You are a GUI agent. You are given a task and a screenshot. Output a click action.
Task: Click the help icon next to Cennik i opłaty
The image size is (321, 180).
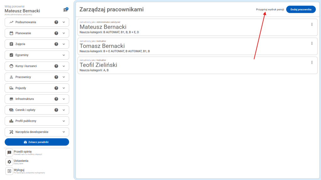click(56, 110)
